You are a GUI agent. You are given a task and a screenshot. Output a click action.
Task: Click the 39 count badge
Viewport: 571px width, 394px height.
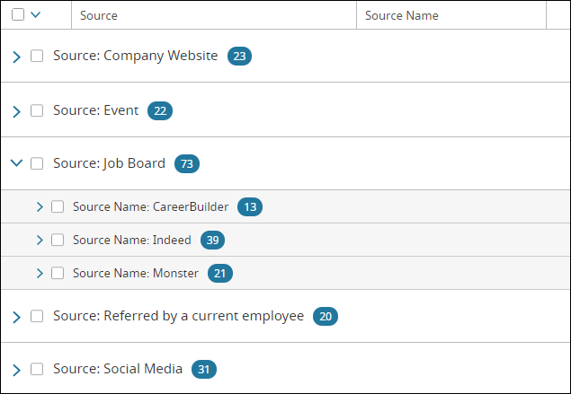coord(213,240)
